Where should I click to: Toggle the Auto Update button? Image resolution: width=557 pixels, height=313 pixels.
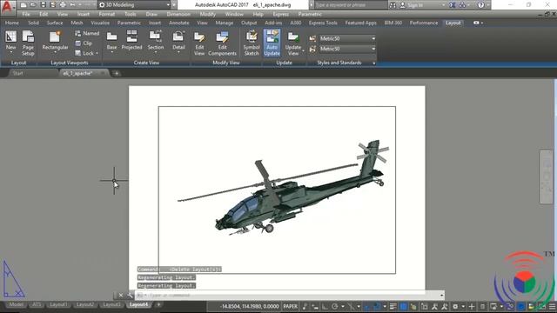(272, 43)
